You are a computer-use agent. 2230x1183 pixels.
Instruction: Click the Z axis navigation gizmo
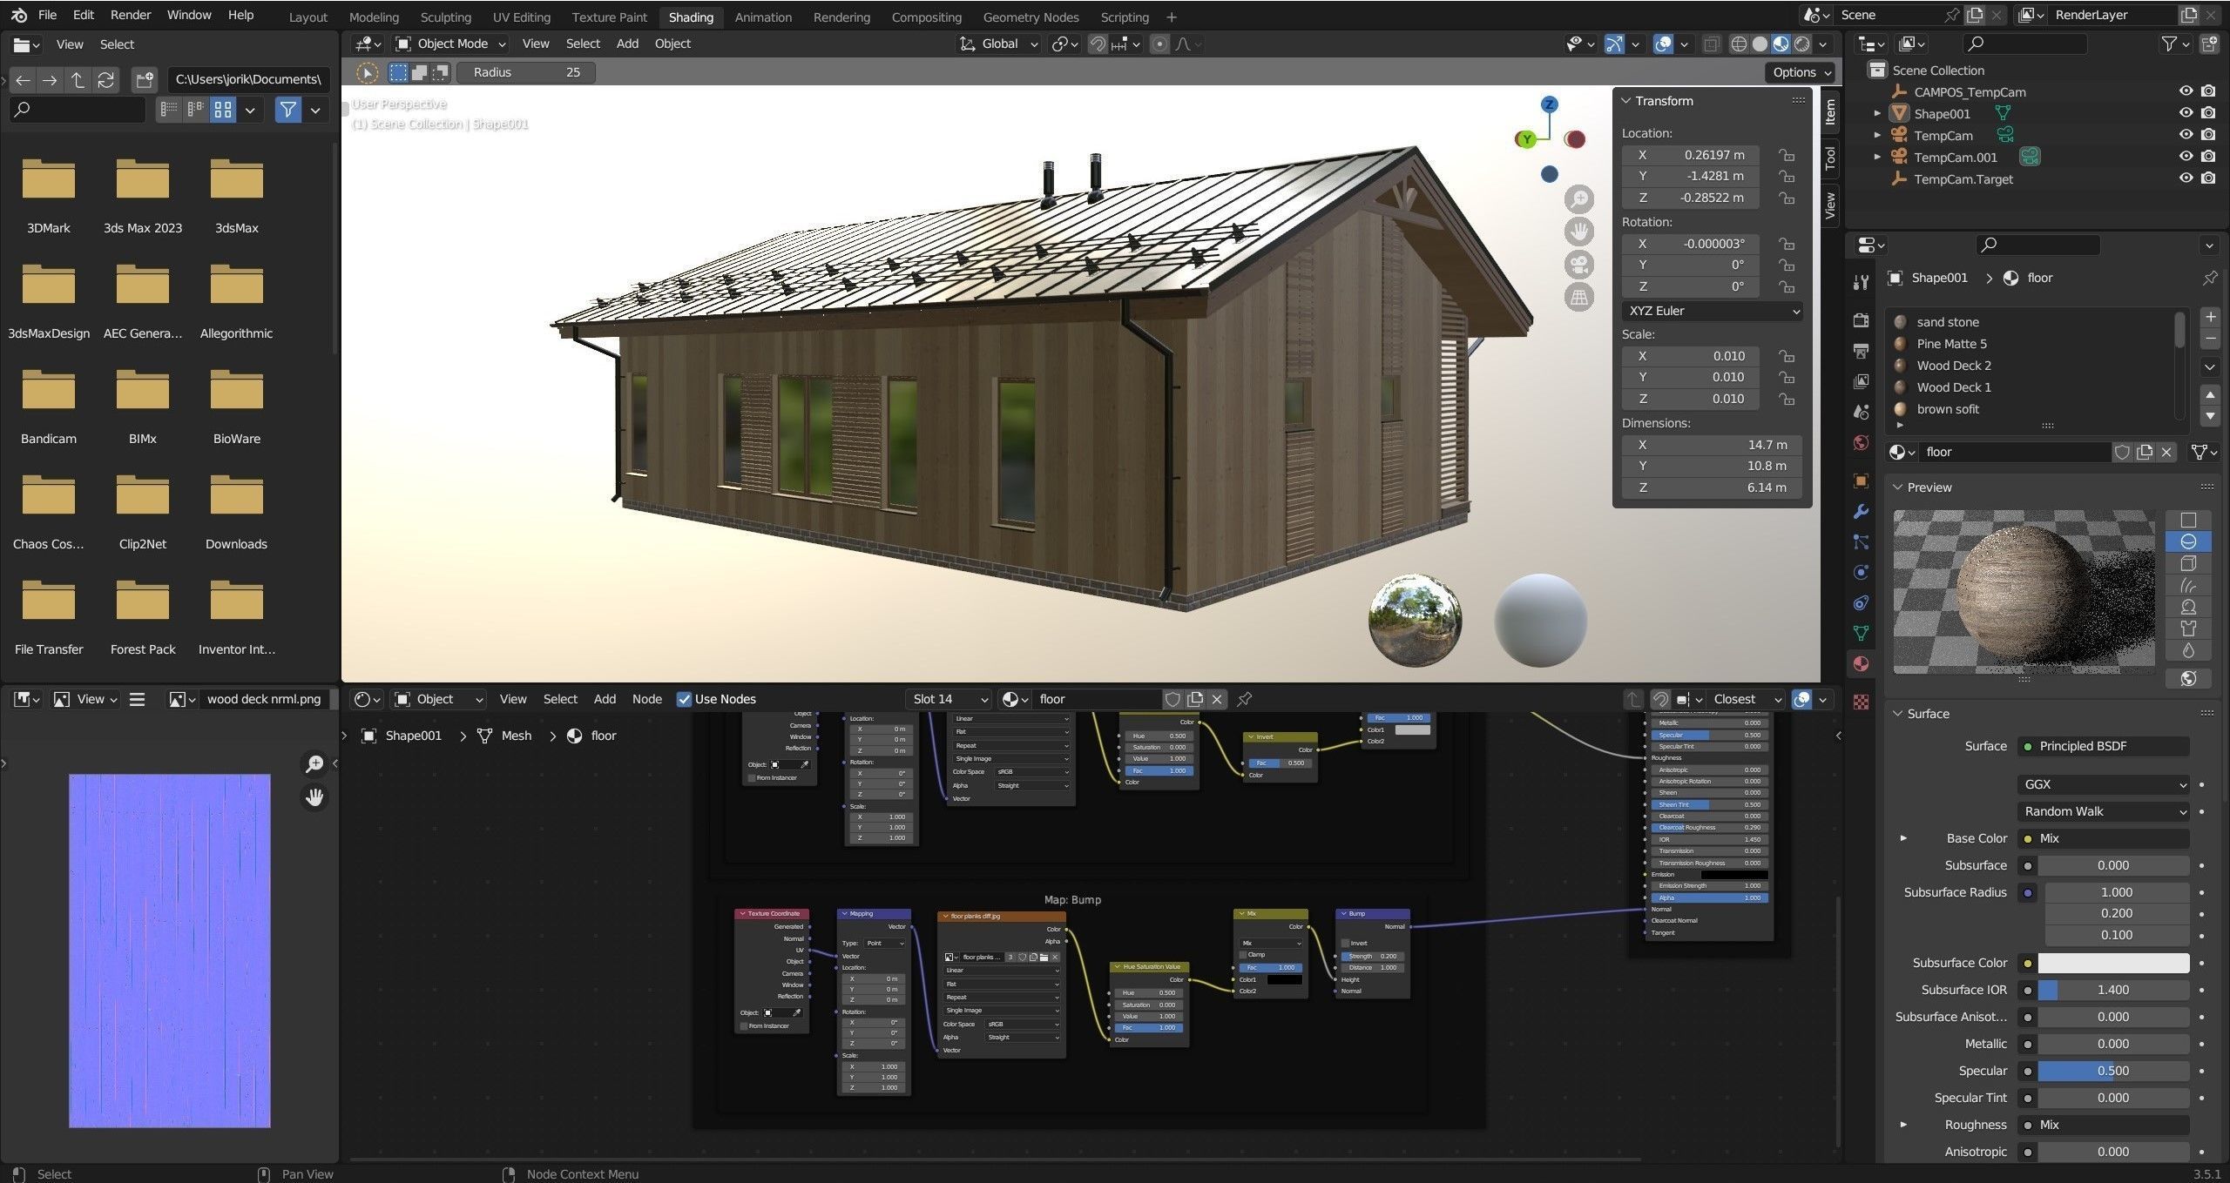(x=1549, y=104)
